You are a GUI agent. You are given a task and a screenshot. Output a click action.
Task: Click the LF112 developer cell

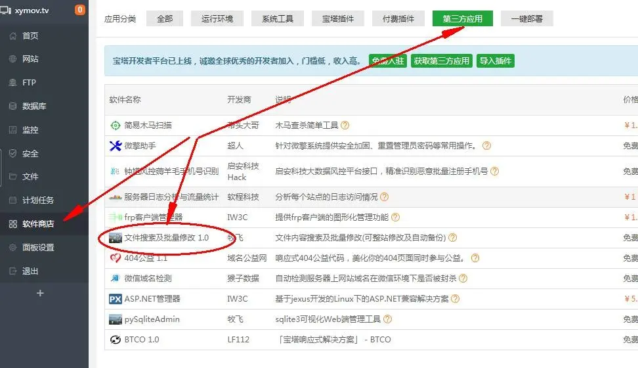(238, 340)
